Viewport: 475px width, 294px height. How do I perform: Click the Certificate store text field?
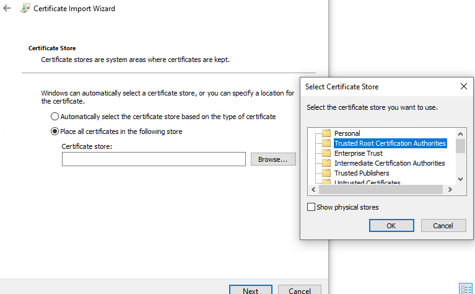pos(154,159)
